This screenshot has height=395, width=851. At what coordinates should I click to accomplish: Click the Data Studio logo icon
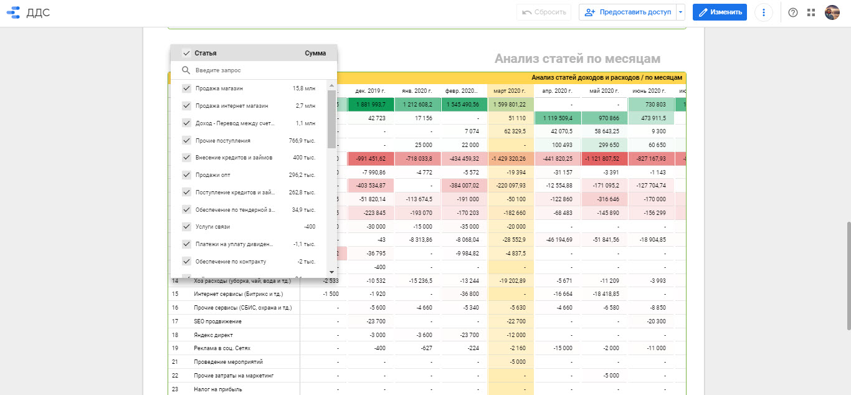pos(12,12)
